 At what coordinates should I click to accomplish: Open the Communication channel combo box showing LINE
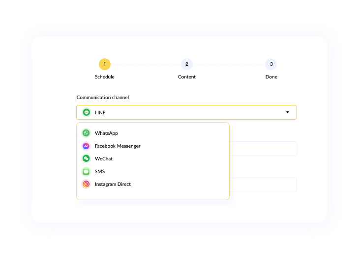[x=186, y=112]
